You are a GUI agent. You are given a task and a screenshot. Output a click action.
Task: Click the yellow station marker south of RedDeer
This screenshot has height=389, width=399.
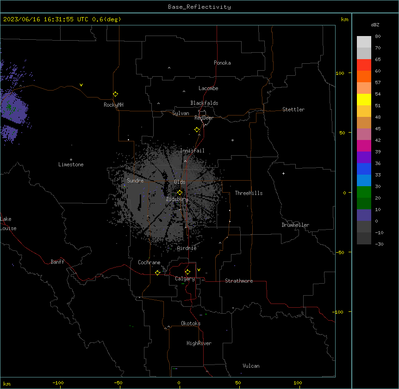click(x=197, y=130)
